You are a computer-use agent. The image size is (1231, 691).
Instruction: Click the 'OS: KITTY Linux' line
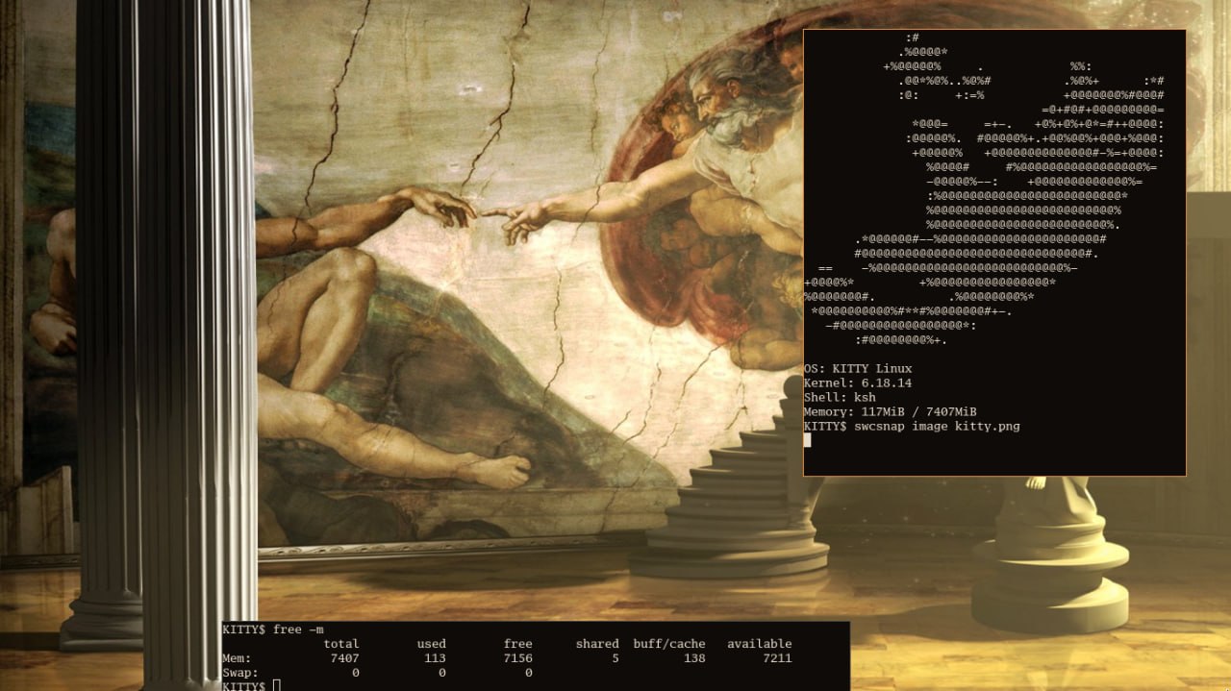[858, 369]
